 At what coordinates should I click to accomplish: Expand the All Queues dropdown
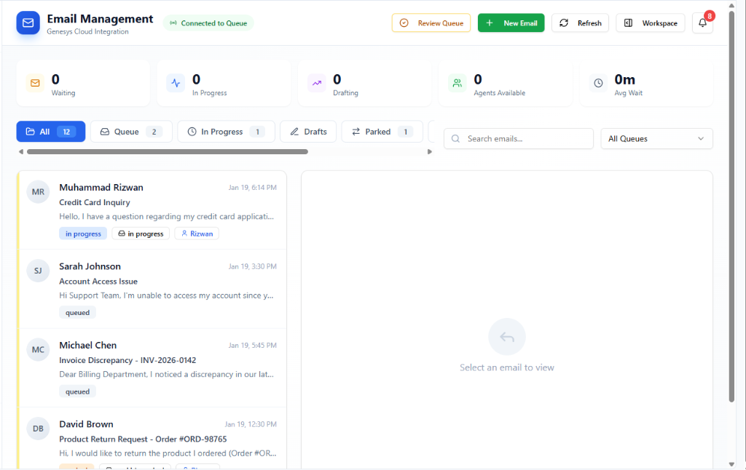(656, 139)
